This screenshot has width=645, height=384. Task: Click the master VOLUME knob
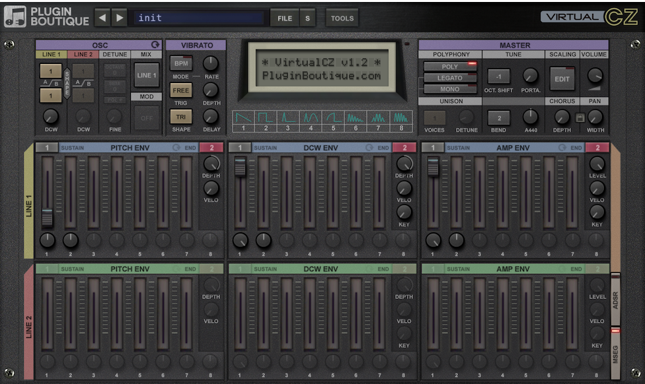594,76
